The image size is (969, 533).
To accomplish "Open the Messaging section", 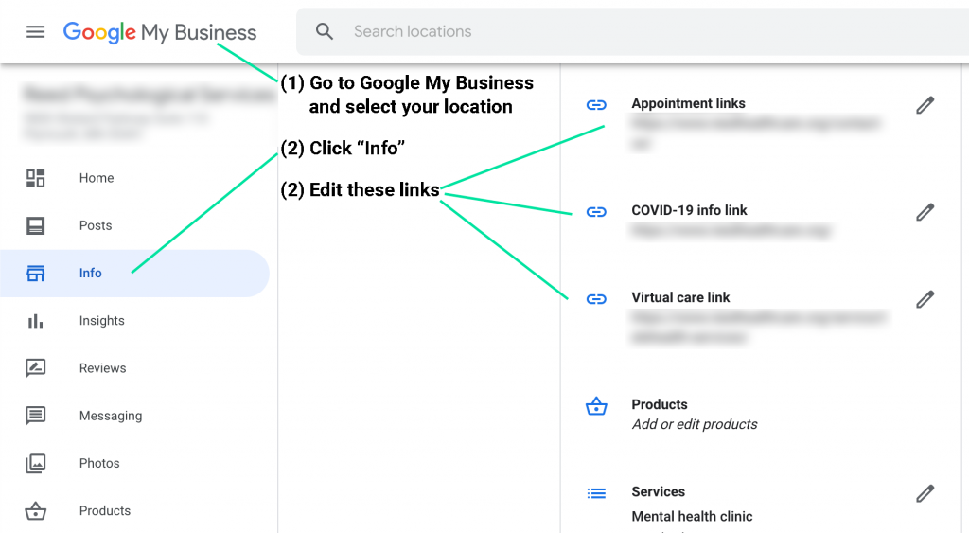I will click(x=110, y=416).
